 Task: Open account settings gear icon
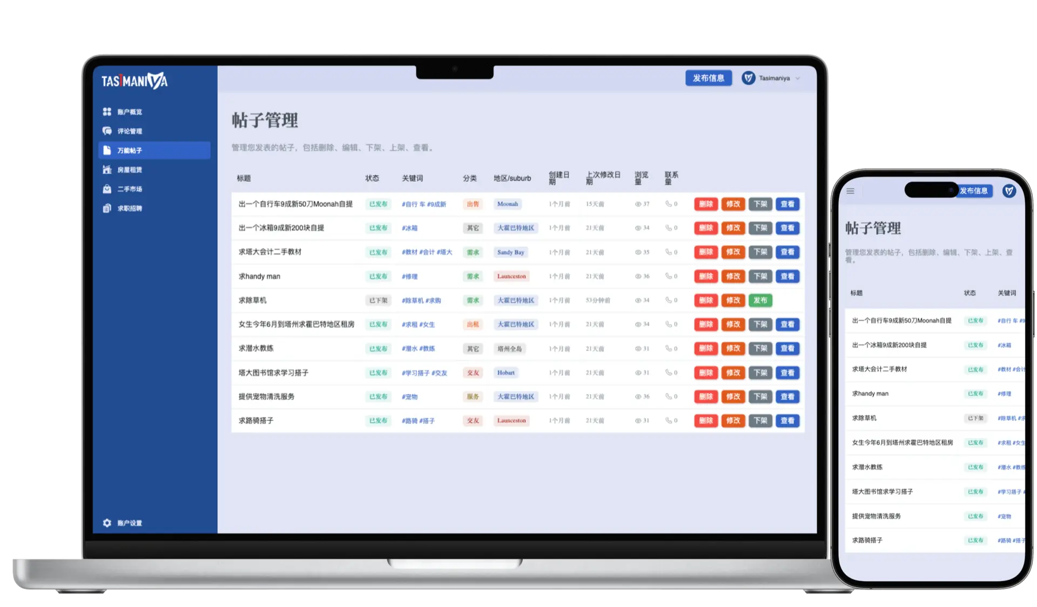[107, 523]
